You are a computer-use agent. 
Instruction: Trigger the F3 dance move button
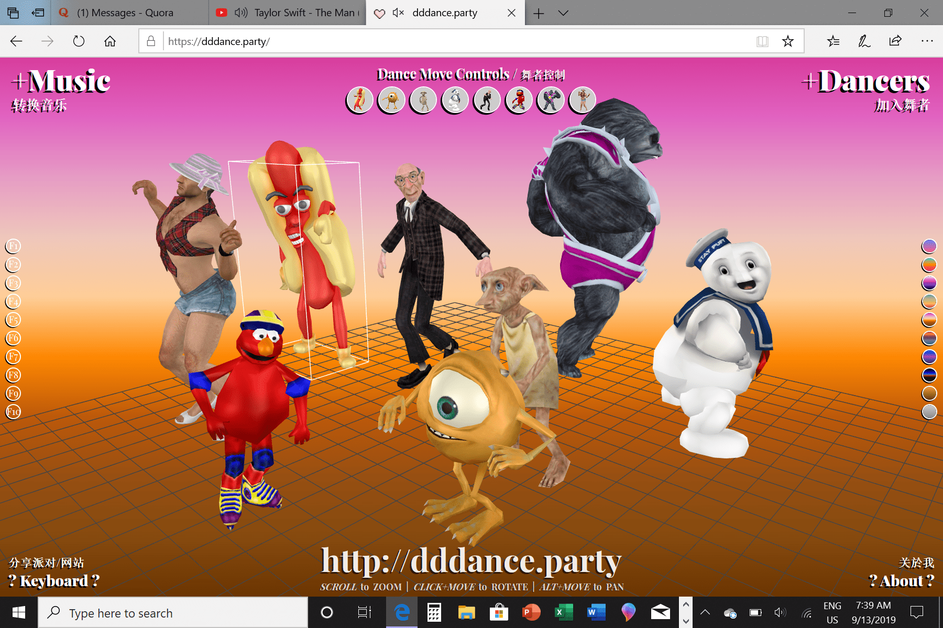coord(13,283)
